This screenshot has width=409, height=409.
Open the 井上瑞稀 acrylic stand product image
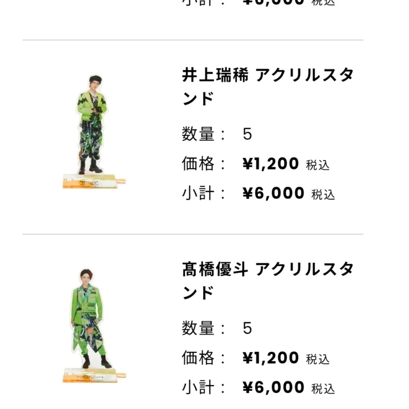click(94, 131)
